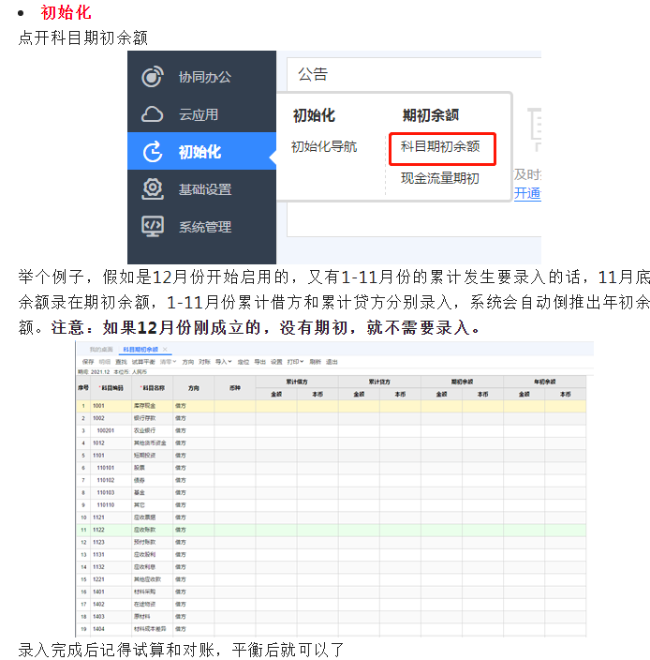Image resolution: width=650 pixels, height=660 pixels.
Task: Click the 云应用 cloud icon
Action: 153,114
